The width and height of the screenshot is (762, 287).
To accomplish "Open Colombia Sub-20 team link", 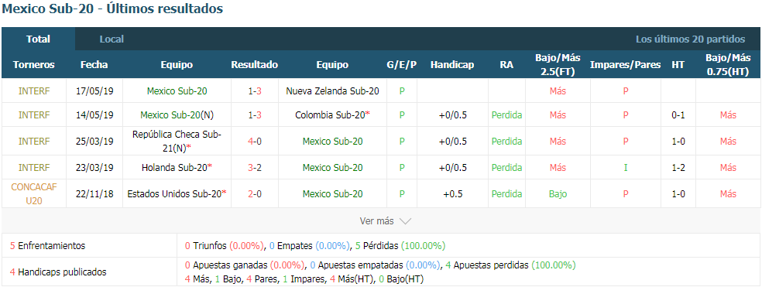I will (x=330, y=115).
